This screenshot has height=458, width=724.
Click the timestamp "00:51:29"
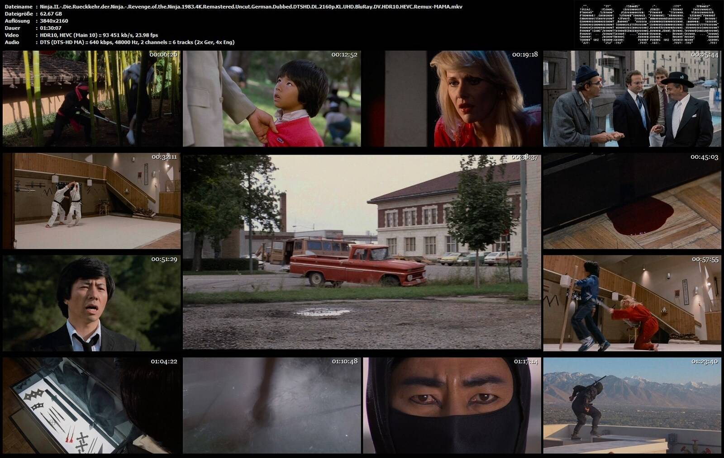click(x=164, y=260)
